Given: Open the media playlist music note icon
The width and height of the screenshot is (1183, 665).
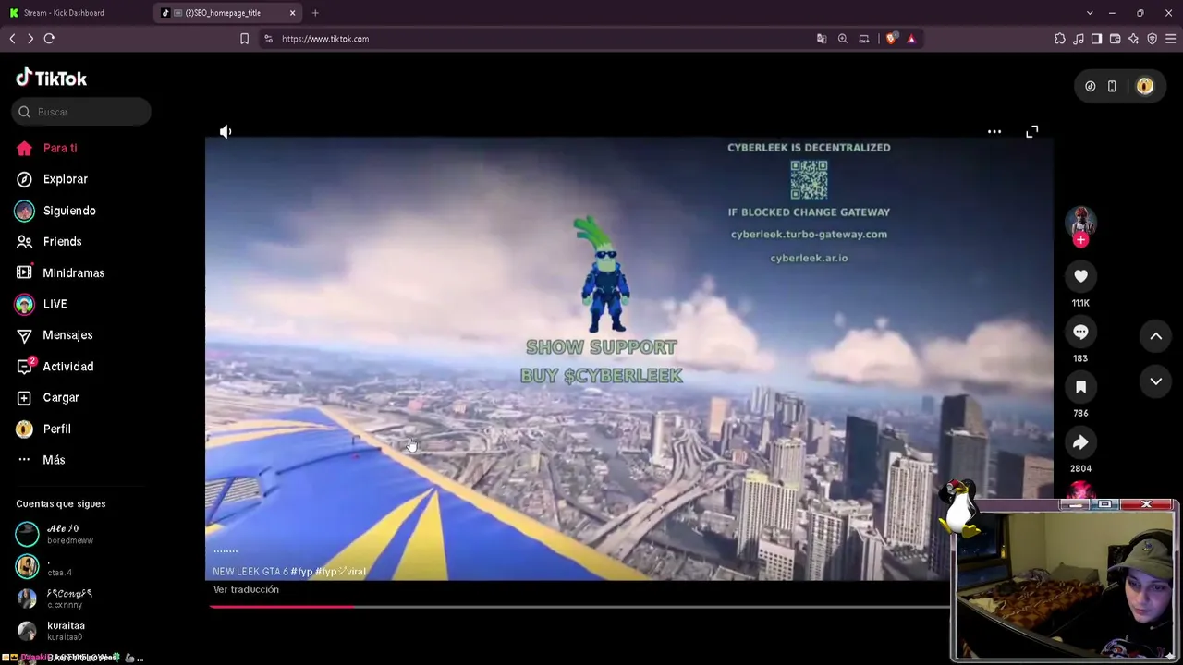Looking at the screenshot, I should pos(1079,39).
